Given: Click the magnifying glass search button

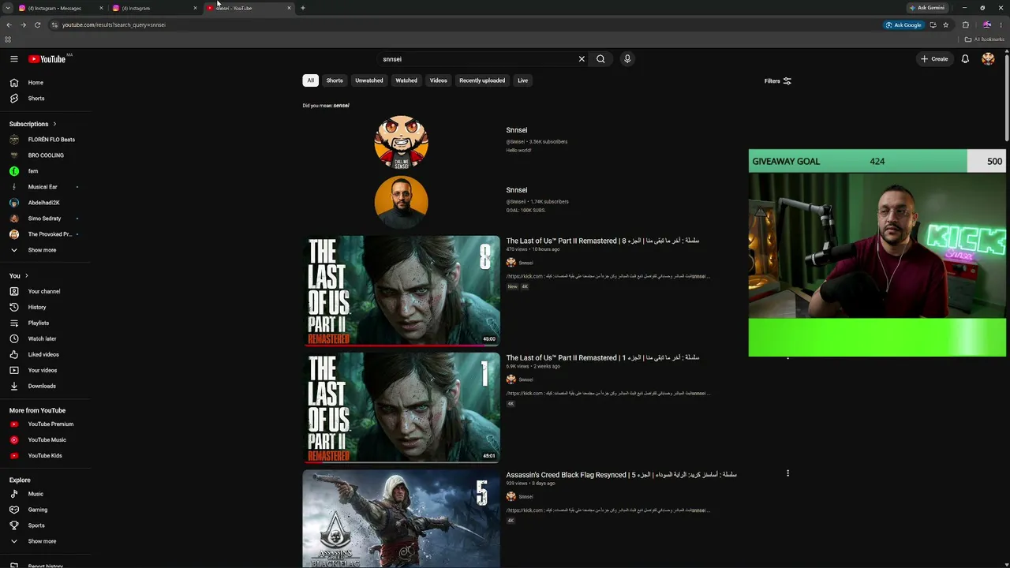Looking at the screenshot, I should pyautogui.click(x=600, y=59).
